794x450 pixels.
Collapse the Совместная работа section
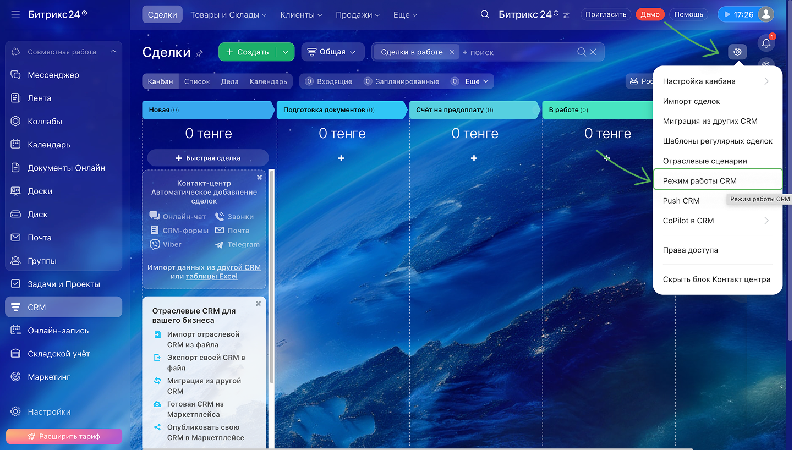(x=113, y=52)
